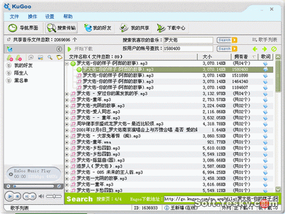This screenshot has height=214, width=285.
Task: Open the 帮助 menu
Action: pyautogui.click(x=68, y=17)
